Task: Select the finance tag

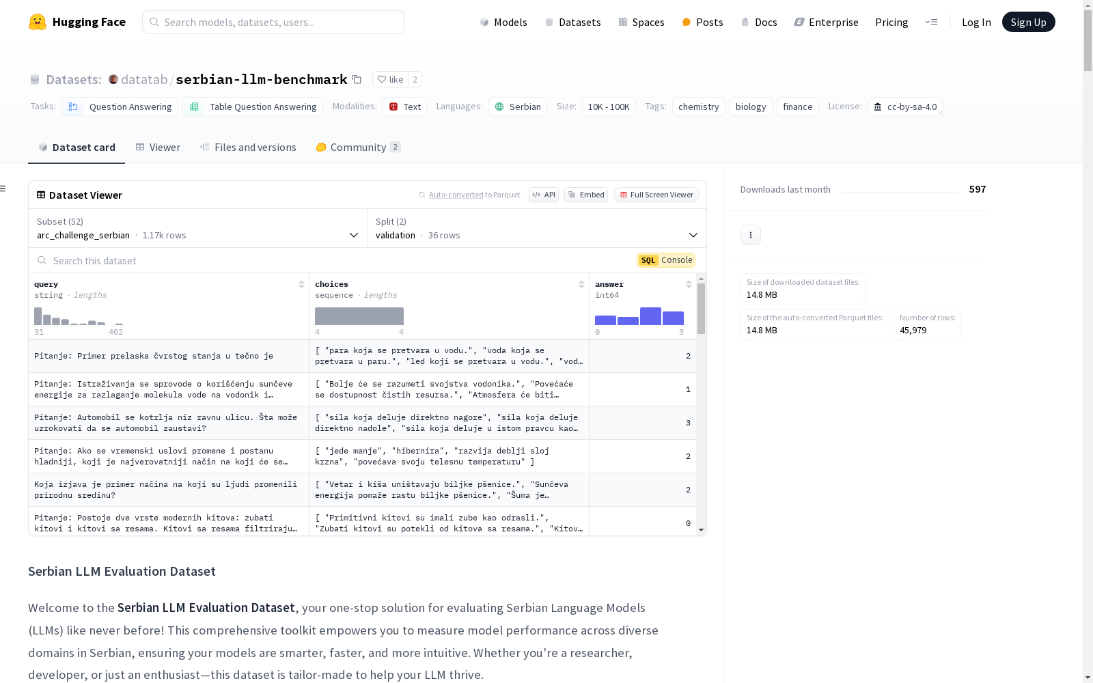Action: pos(797,107)
